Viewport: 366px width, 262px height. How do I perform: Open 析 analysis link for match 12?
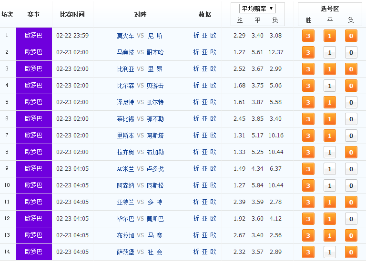(196, 218)
